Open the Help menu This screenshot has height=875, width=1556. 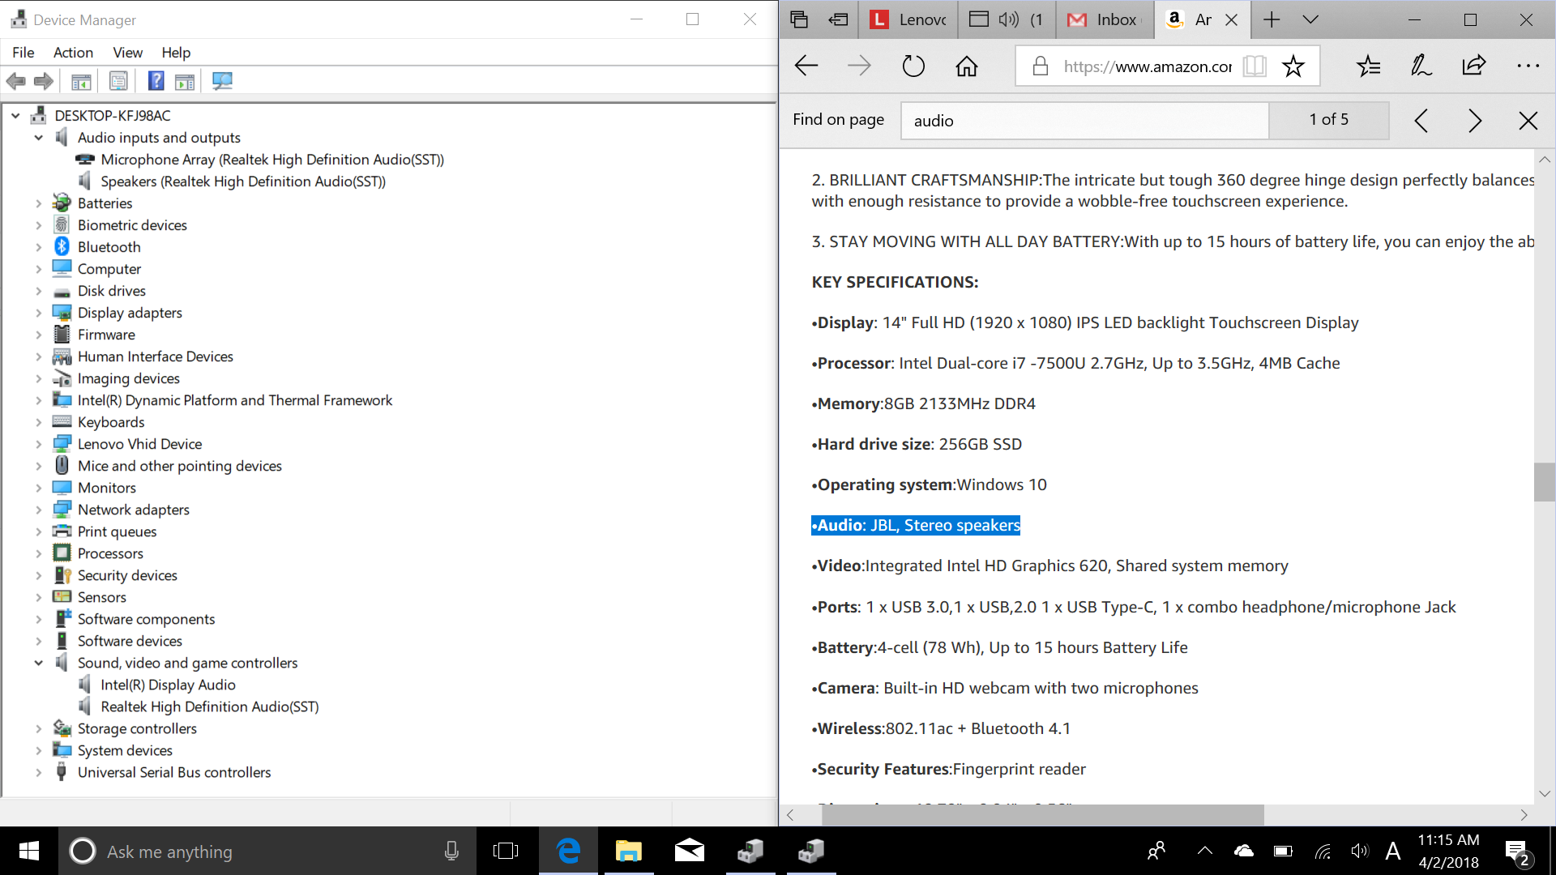(176, 53)
